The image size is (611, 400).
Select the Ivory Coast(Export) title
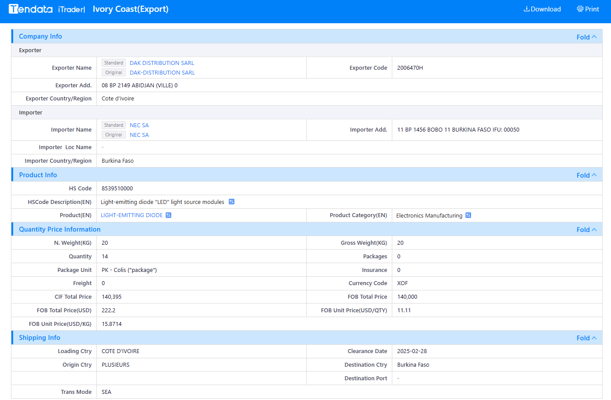click(x=131, y=9)
